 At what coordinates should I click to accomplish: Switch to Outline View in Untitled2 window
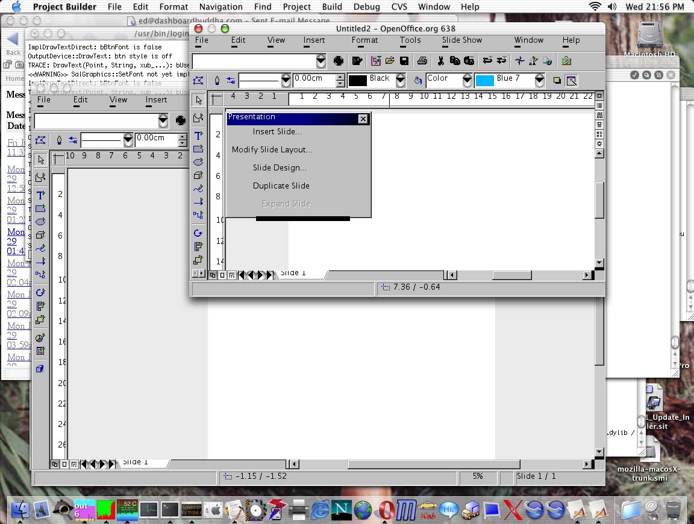coord(599,106)
